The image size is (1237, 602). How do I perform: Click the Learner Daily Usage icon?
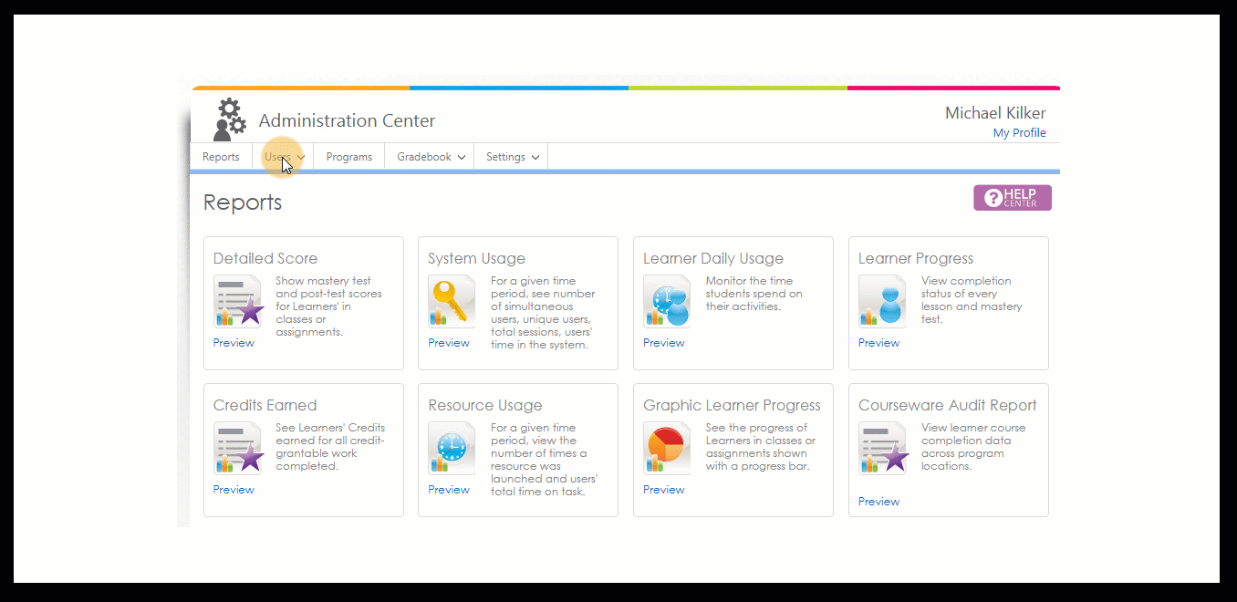(x=667, y=302)
